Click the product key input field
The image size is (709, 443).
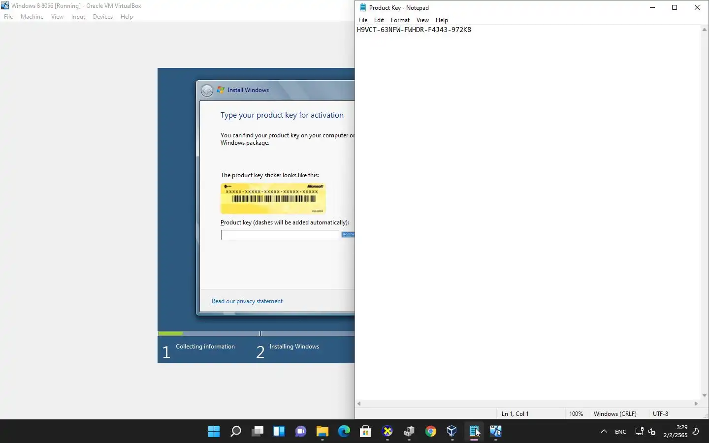coord(280,235)
